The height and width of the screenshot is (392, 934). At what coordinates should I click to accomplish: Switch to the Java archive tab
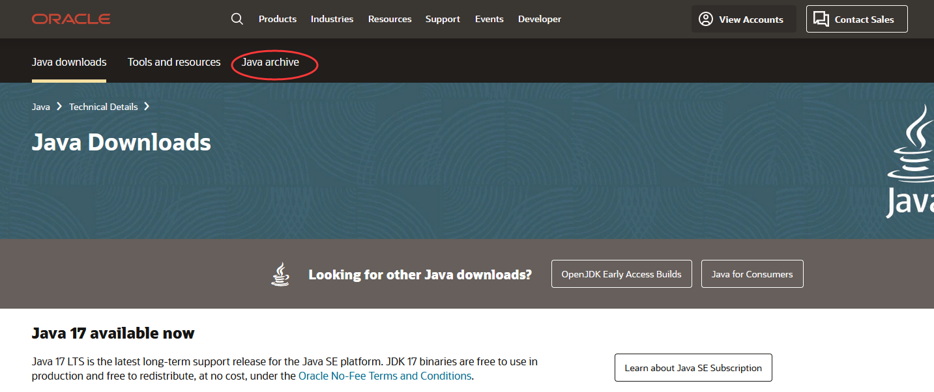click(x=270, y=63)
